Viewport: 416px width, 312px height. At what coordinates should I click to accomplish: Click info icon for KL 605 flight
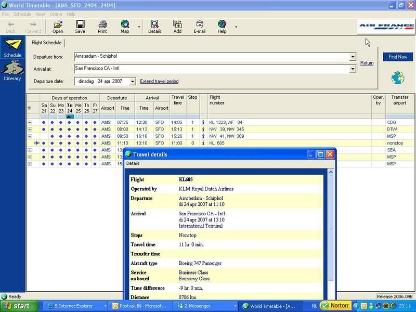click(203, 143)
